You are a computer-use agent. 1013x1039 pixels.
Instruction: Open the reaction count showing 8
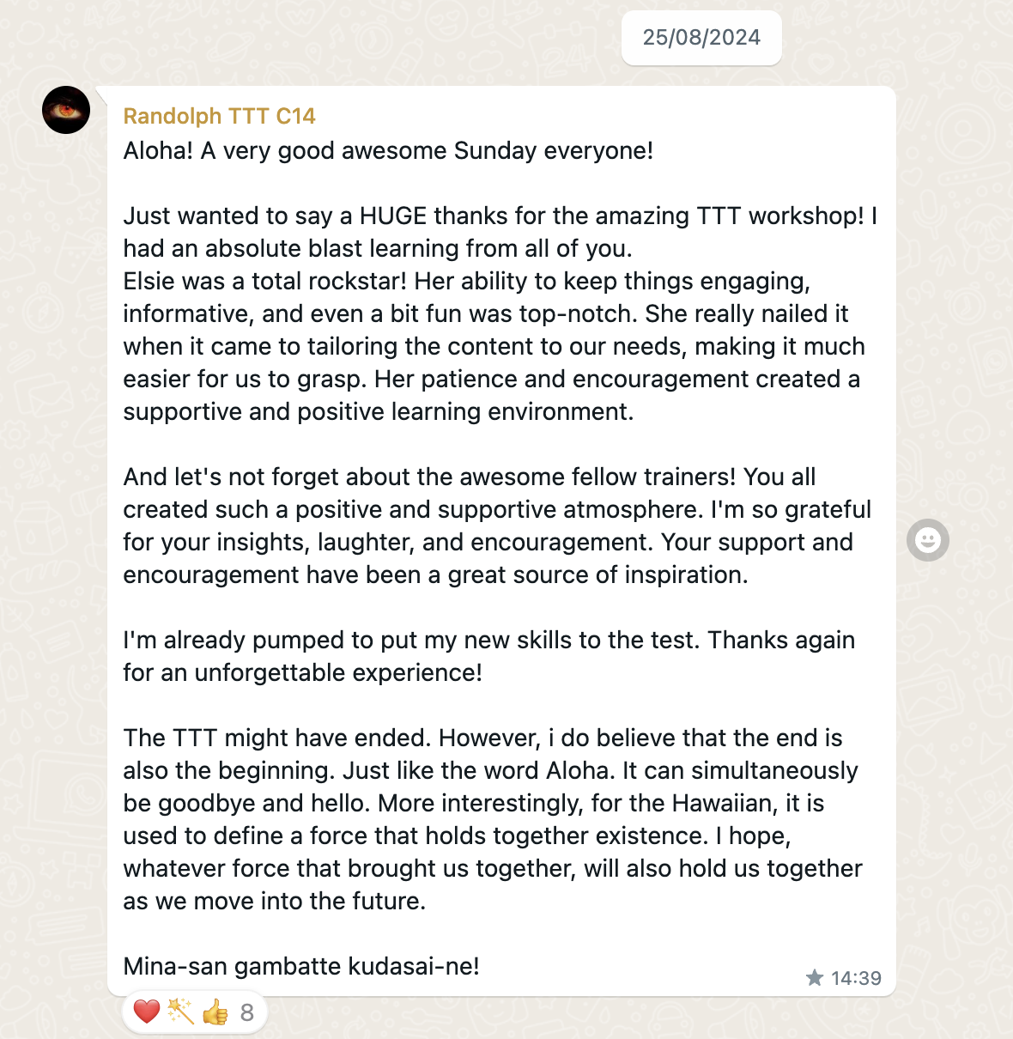click(x=247, y=1013)
